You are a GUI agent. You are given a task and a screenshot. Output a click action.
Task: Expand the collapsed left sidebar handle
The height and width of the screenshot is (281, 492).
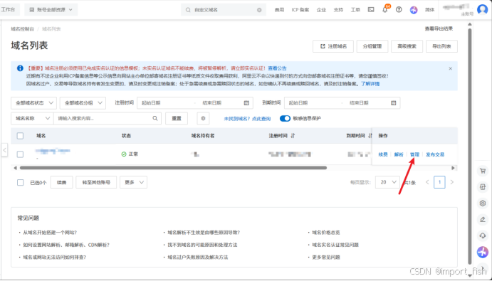tap(4, 150)
